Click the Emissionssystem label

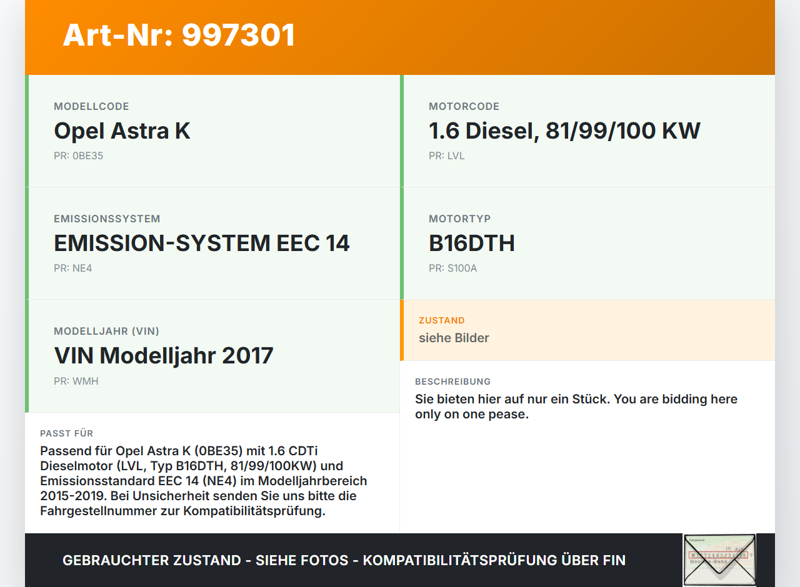[x=107, y=219]
